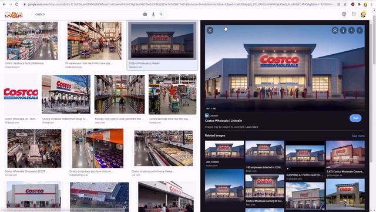This screenshot has height=212, width=376.
Task: Open Google account avatar
Action: click(363, 14)
